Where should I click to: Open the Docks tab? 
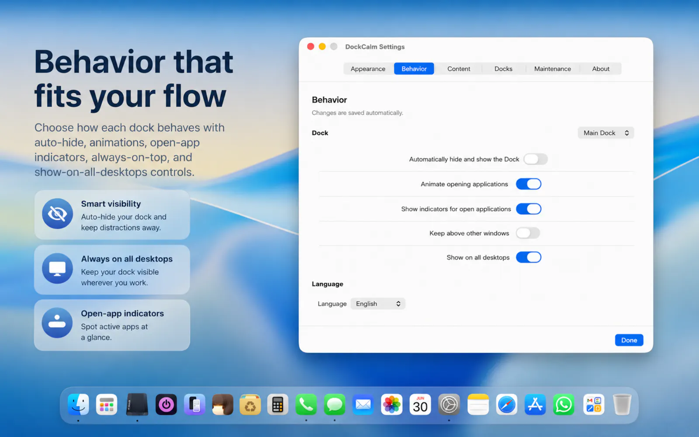[x=503, y=69]
